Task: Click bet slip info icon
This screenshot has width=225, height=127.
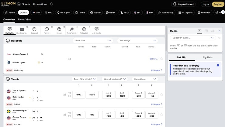Action: [218, 65]
